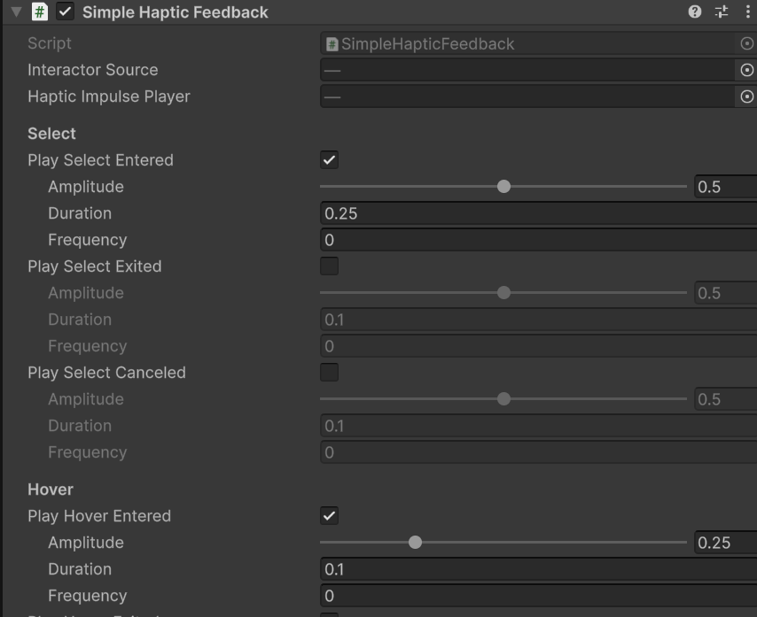Uncheck Play Hover Entered
757x617 pixels.
329,516
